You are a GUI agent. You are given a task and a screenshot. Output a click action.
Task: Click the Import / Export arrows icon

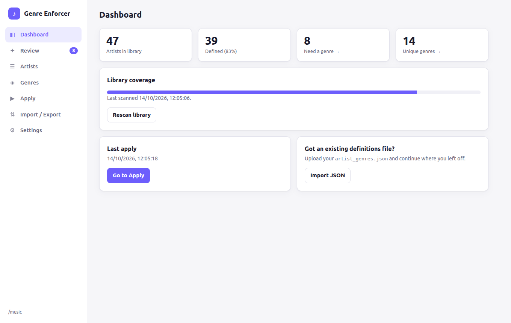click(12, 115)
